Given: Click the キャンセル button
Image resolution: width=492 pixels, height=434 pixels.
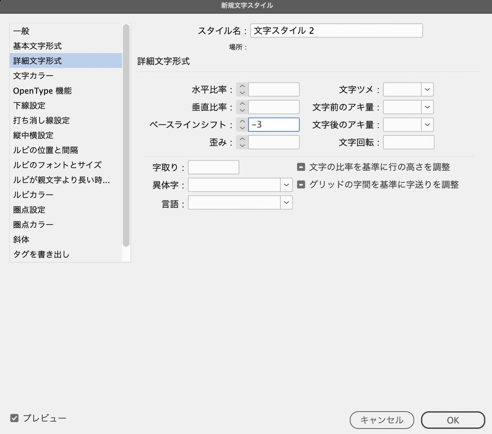Looking at the screenshot, I should click(381, 420).
